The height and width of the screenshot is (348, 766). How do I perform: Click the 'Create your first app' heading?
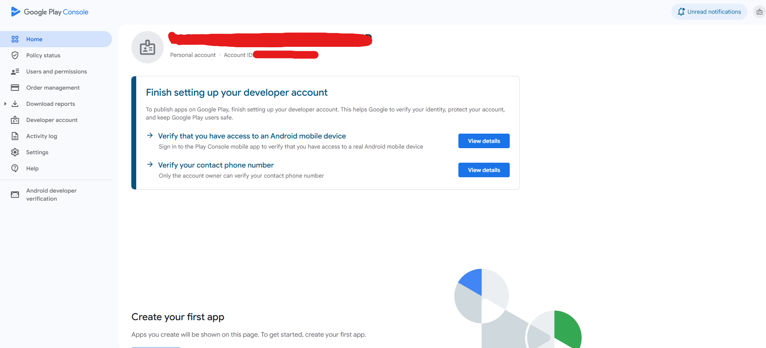pos(178,317)
